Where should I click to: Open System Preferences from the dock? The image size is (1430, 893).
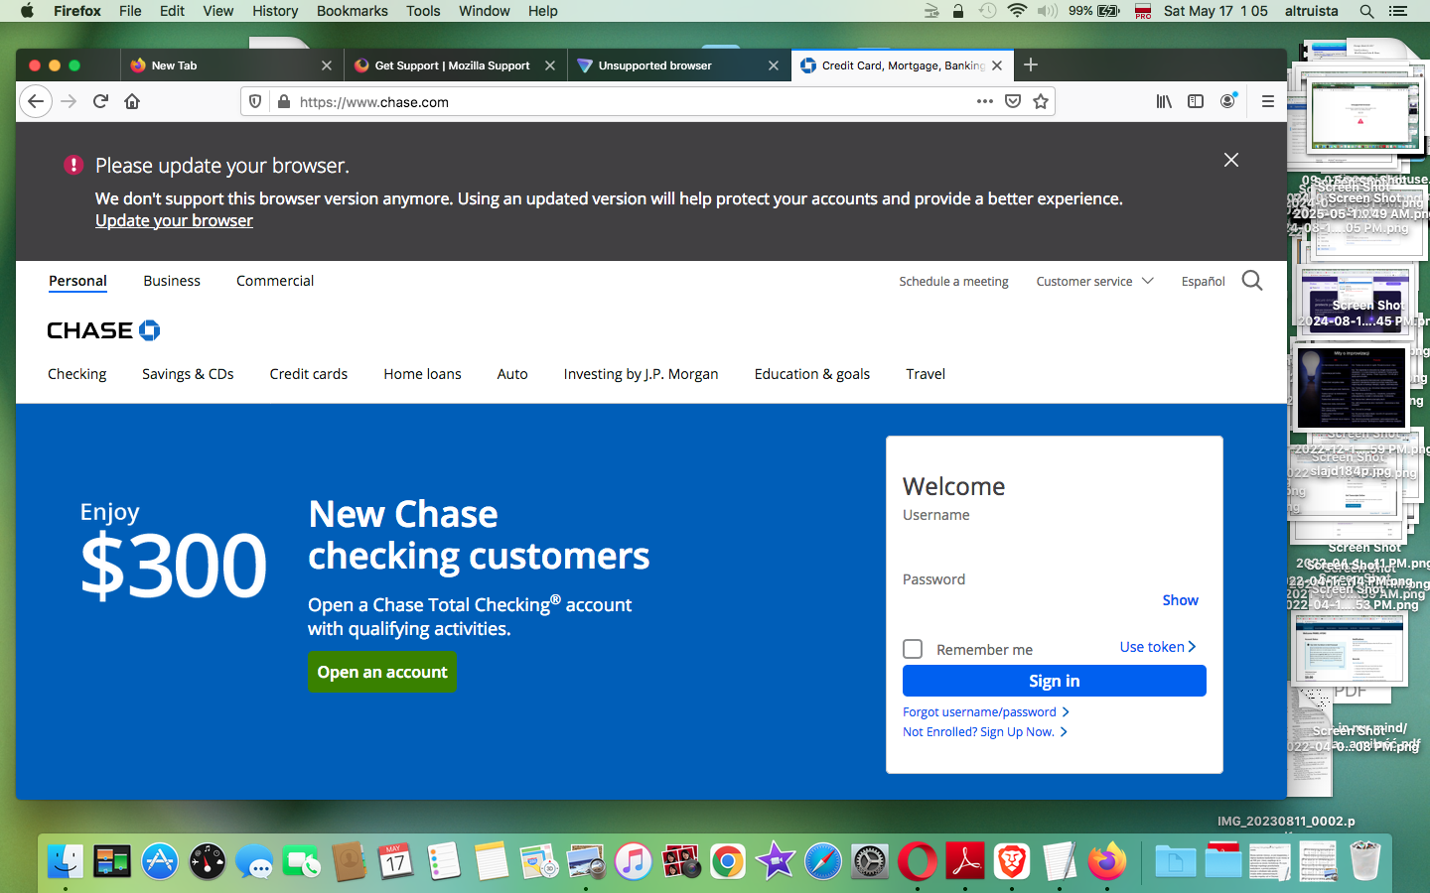tap(870, 861)
